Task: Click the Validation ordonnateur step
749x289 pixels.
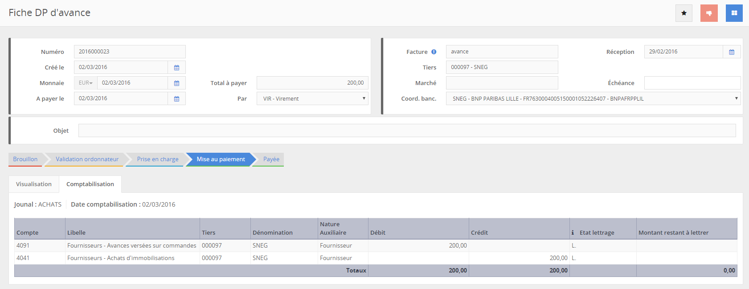Action: click(87, 159)
